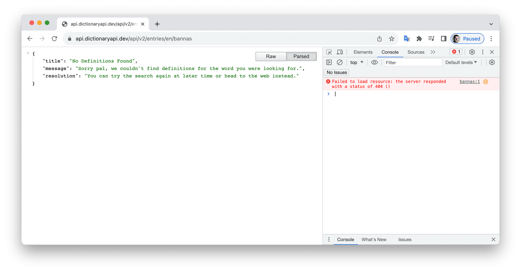Activate the DevTools inspect element picker
Screen dimensions: 521x273
tap(329, 52)
